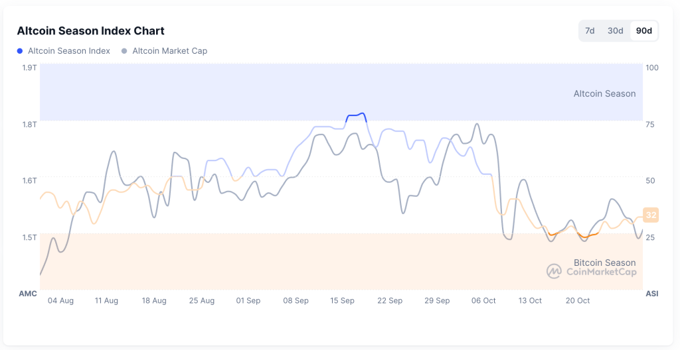Screen dimensions: 680x350
Task: Click the 20 Oct date marker
Action: click(578, 300)
